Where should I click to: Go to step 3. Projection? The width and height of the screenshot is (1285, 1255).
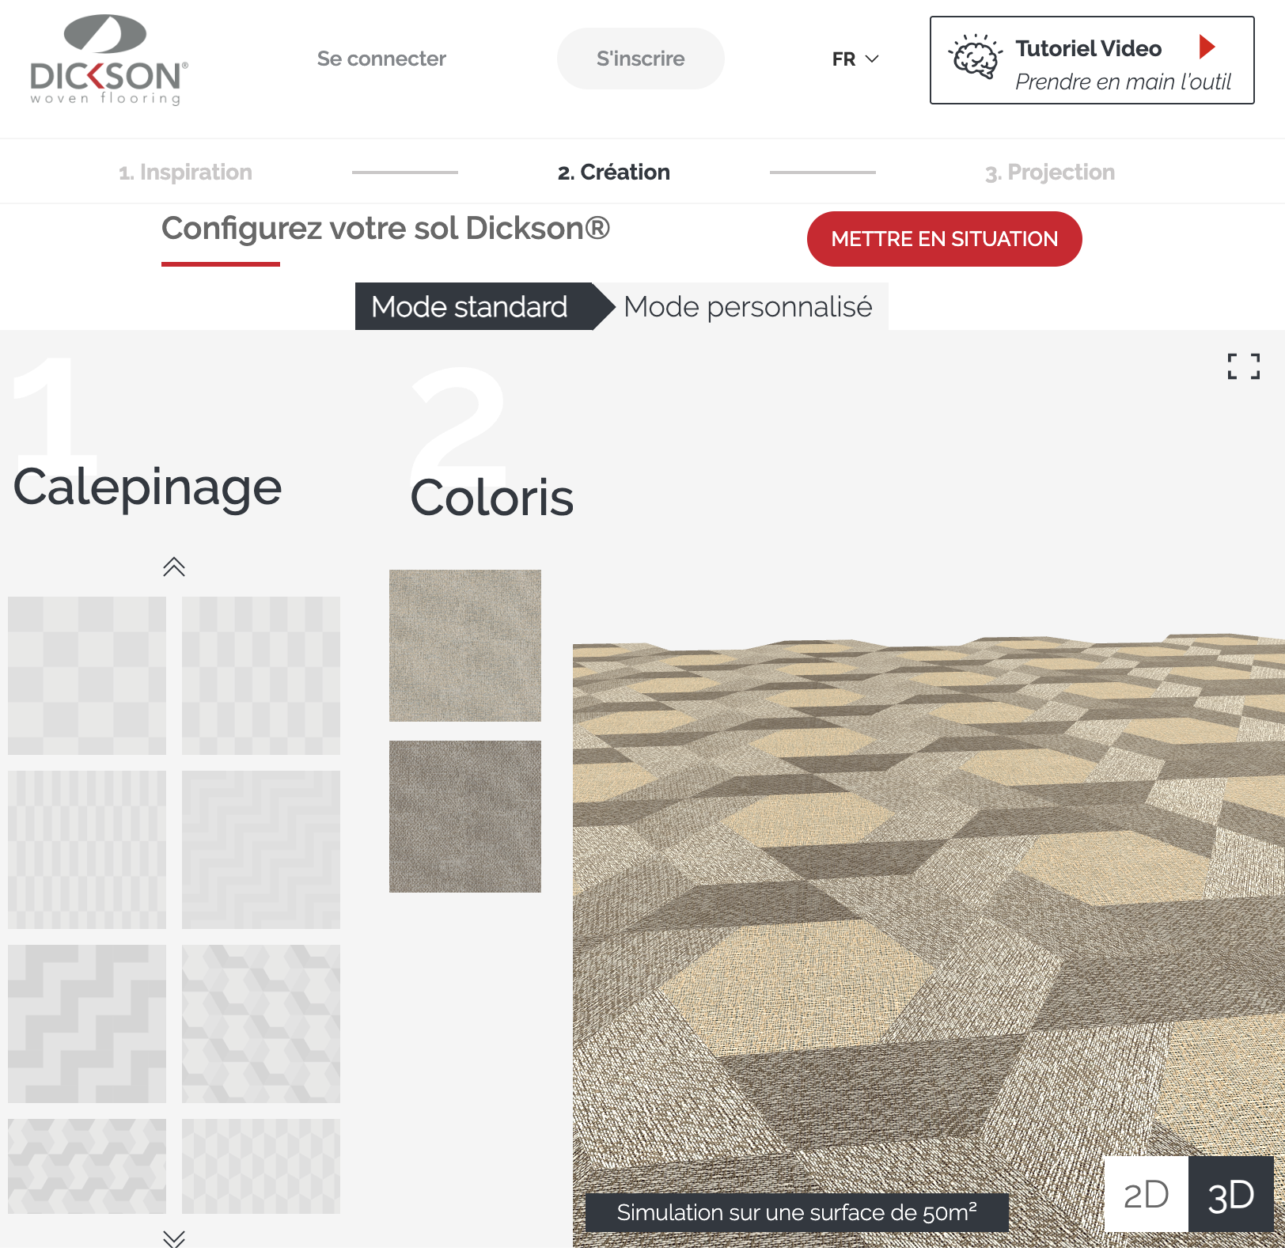pos(1049,172)
